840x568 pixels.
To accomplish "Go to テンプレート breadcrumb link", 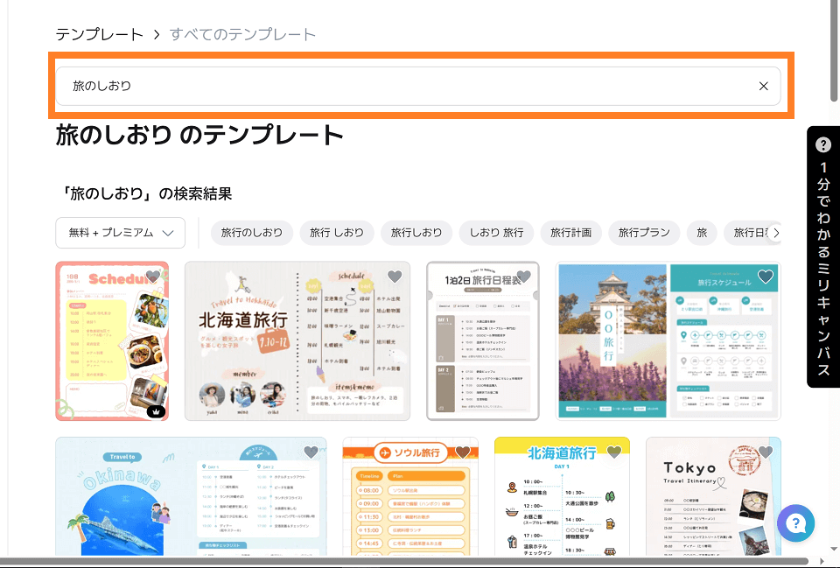I will pos(99,35).
